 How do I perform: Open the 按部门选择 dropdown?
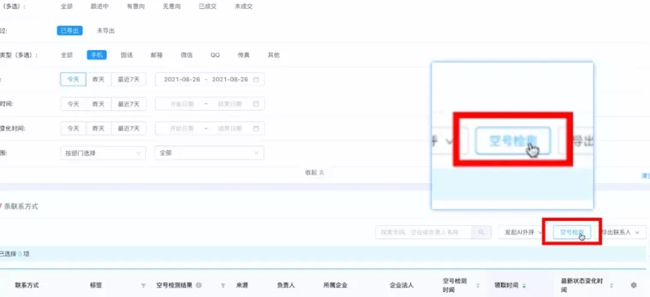[103, 153]
